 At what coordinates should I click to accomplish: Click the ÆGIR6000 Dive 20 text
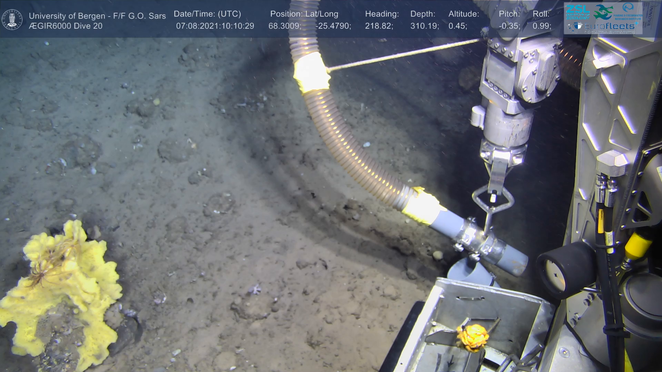tap(66, 26)
